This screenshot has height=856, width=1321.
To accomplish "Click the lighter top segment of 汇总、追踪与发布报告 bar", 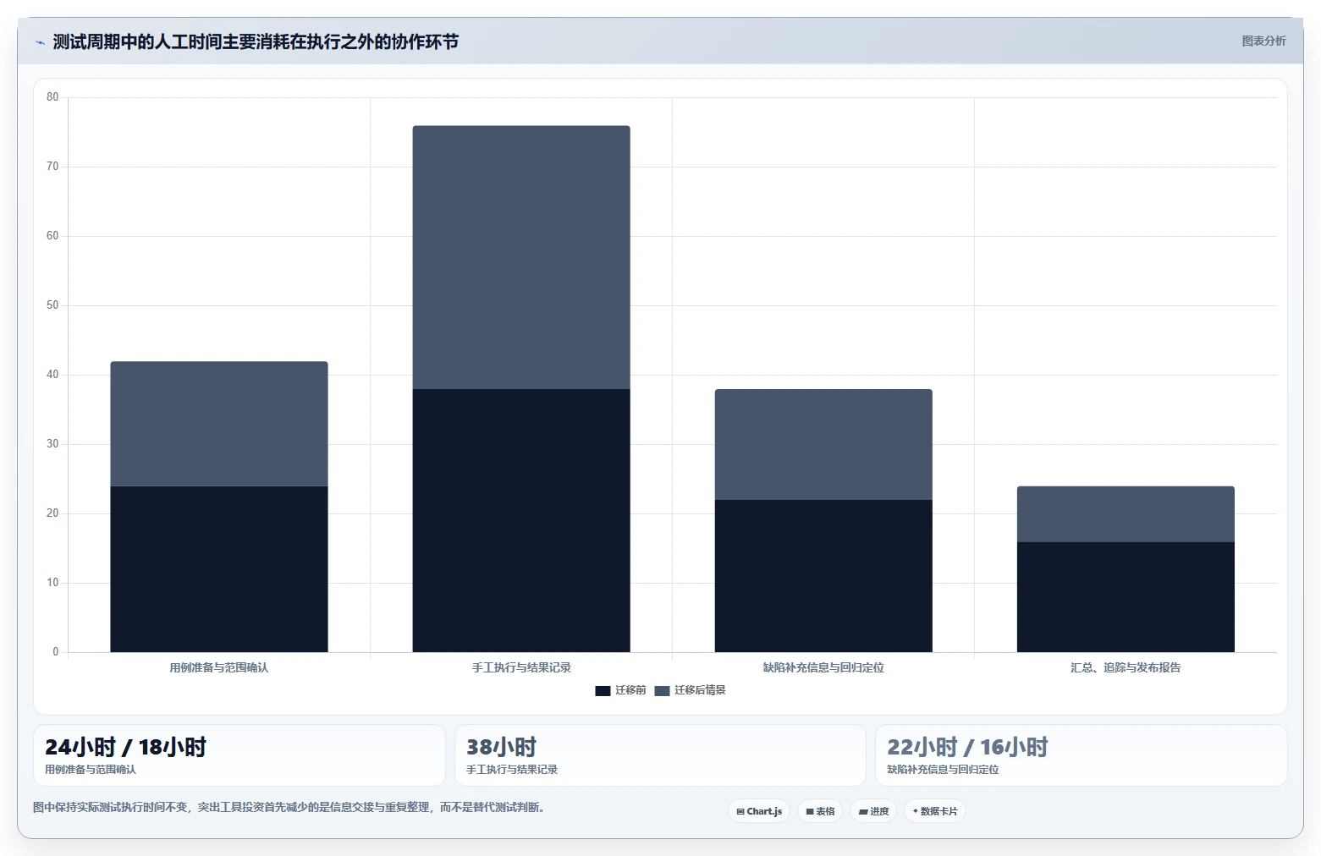I will point(1126,514).
